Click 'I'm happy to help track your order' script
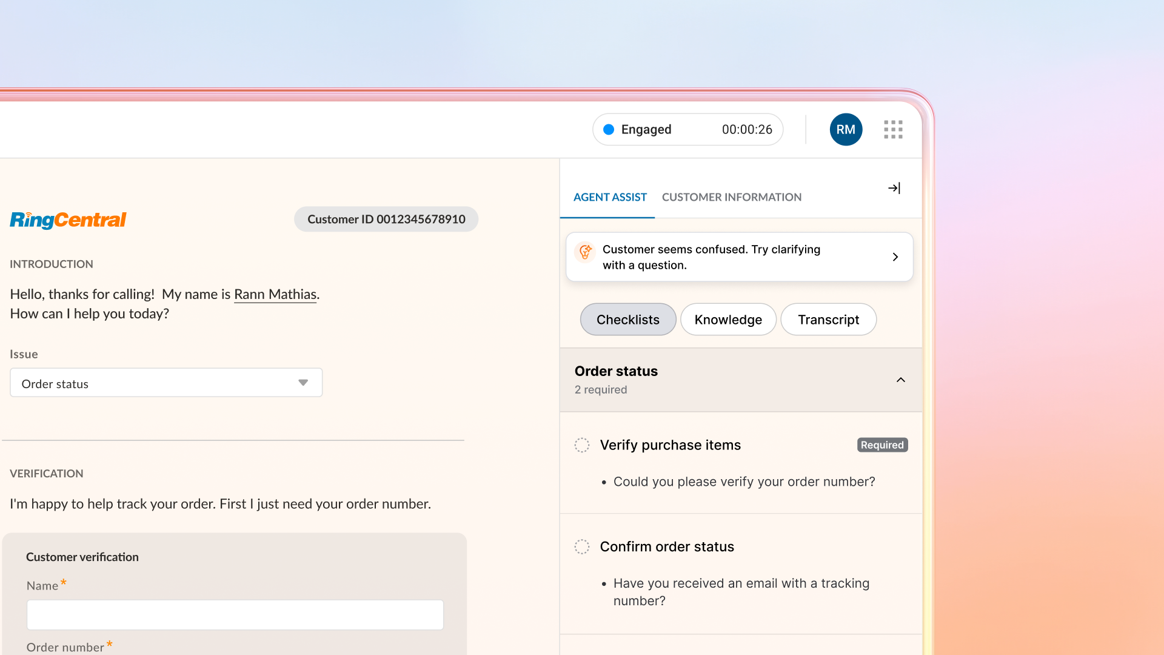 click(x=221, y=504)
